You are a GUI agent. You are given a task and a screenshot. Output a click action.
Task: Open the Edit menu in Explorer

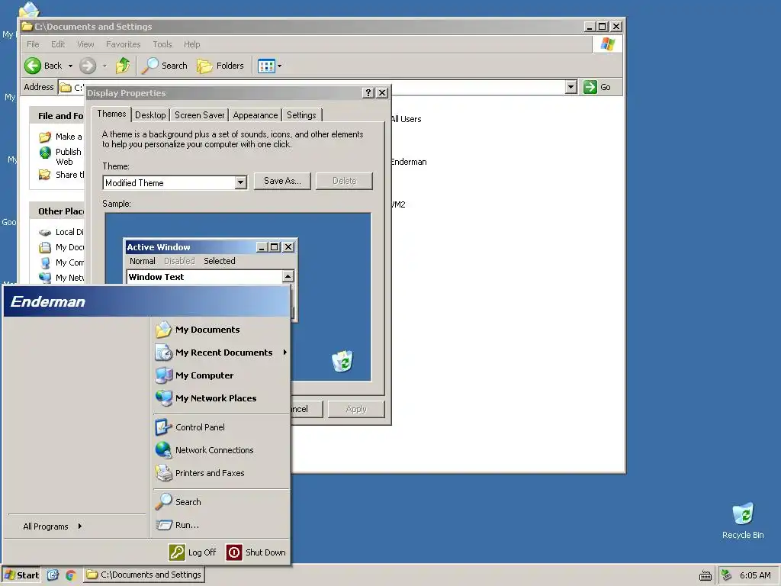pos(58,44)
